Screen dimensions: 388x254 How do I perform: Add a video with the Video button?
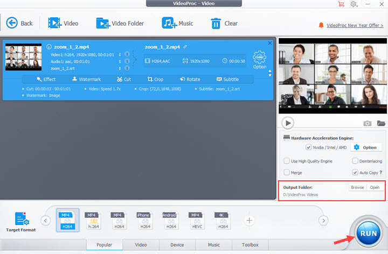point(63,23)
